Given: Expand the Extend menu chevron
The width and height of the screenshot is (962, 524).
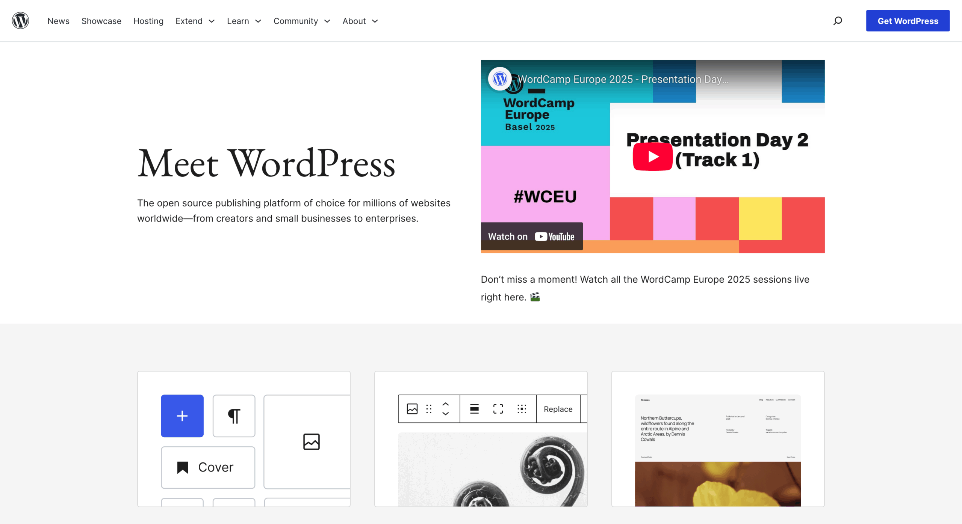Looking at the screenshot, I should click(x=212, y=21).
